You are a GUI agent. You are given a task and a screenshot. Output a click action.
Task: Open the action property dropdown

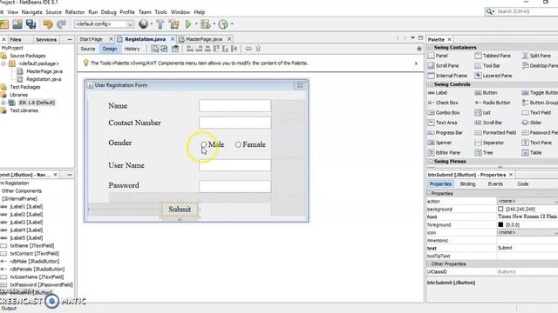click(x=556, y=201)
